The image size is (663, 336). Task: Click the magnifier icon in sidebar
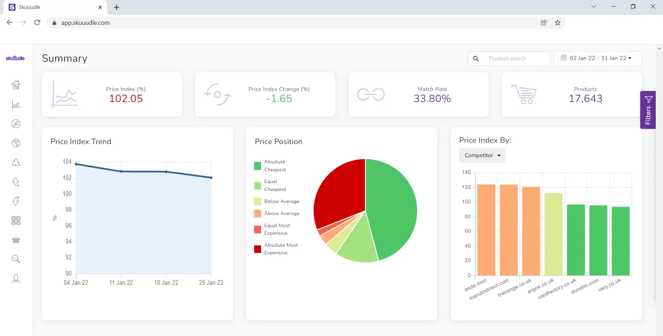[x=16, y=259]
